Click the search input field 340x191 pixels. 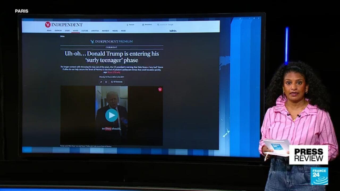coord(167,25)
